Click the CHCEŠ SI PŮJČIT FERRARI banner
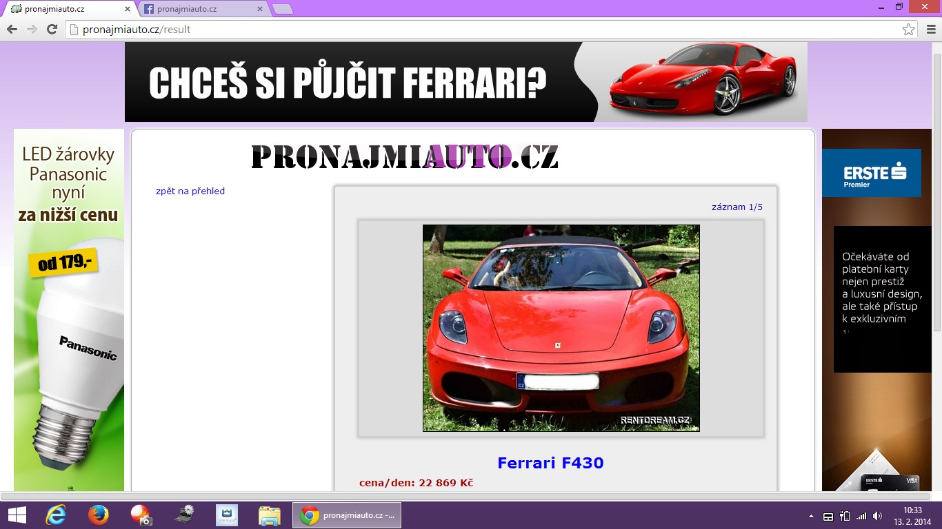The image size is (942, 529). tap(466, 81)
